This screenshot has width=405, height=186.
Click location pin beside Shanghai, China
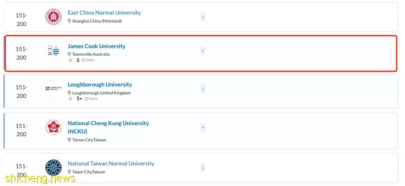click(x=69, y=21)
